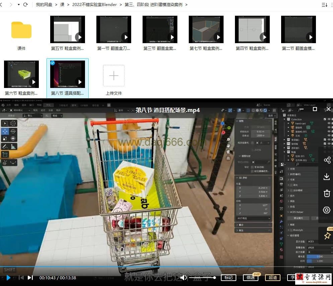The image size is (333, 286).
Task: Go to 课 folder in breadcrumb
Action: [x=62, y=5]
